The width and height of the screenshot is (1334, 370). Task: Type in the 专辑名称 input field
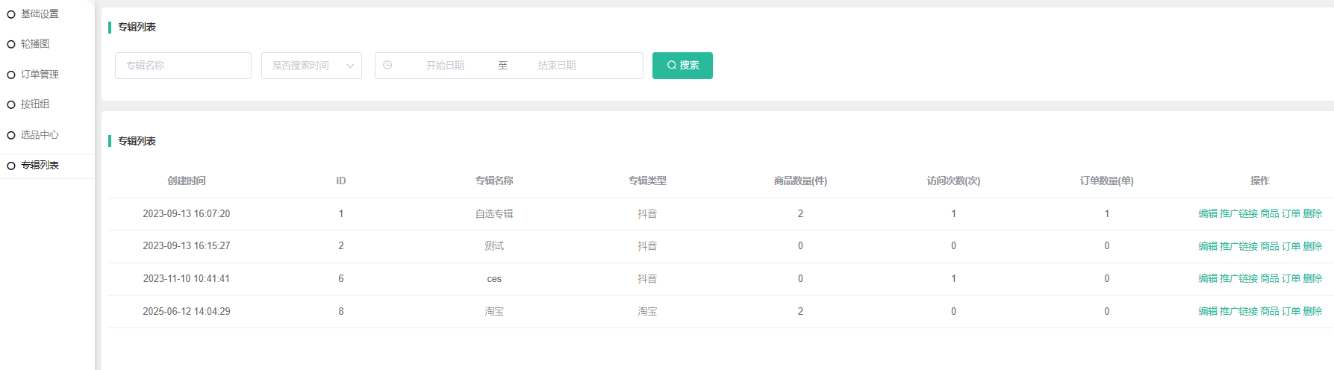[x=183, y=66]
